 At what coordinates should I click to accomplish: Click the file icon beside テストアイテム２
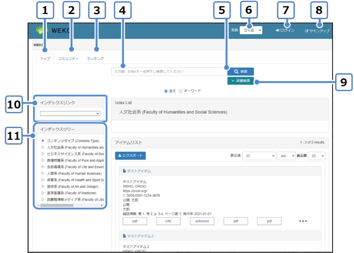pyautogui.click(x=124, y=236)
